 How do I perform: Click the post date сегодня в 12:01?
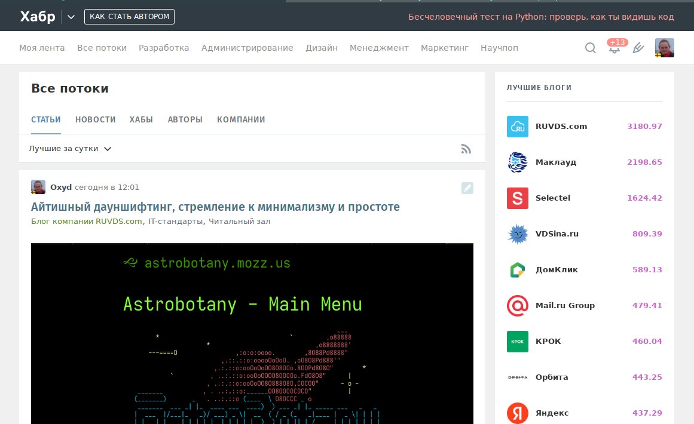click(x=106, y=187)
